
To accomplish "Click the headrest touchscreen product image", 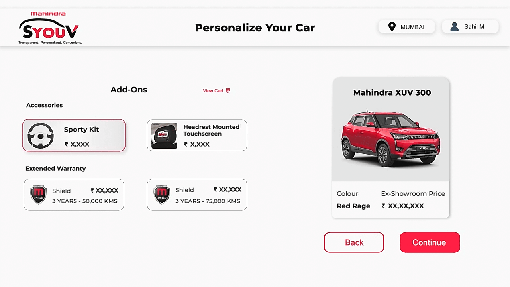I will point(164,136).
